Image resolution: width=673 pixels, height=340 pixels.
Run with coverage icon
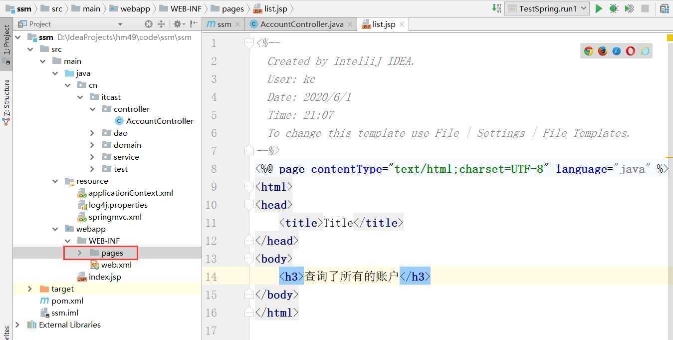tap(630, 8)
